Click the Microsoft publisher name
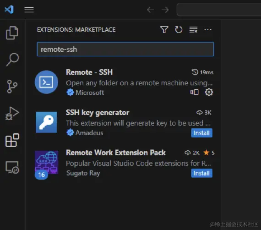261x230 pixels. click(x=90, y=93)
